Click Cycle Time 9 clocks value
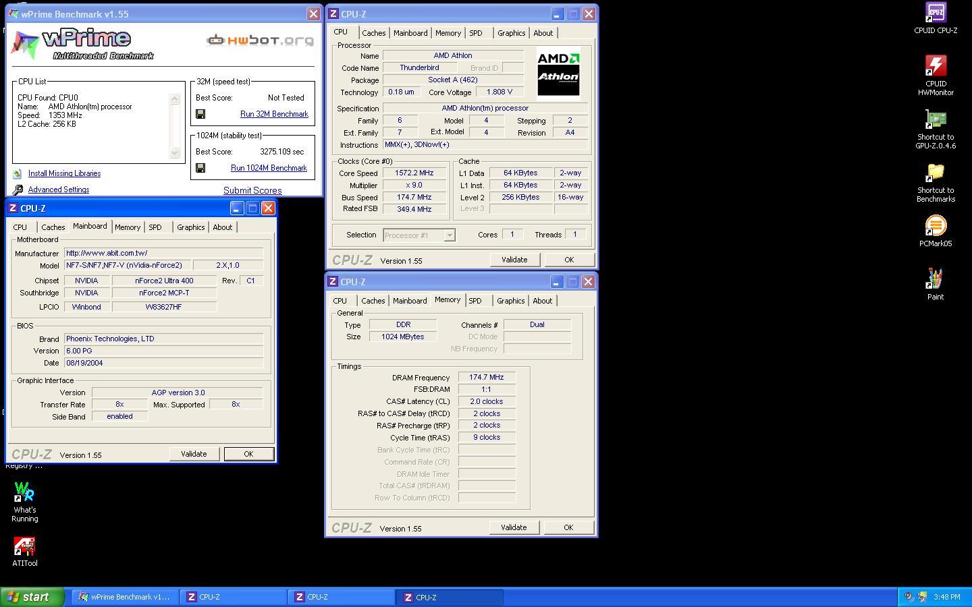 pyautogui.click(x=487, y=437)
